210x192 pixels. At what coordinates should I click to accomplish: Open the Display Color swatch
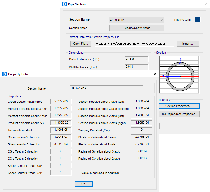click(x=198, y=19)
